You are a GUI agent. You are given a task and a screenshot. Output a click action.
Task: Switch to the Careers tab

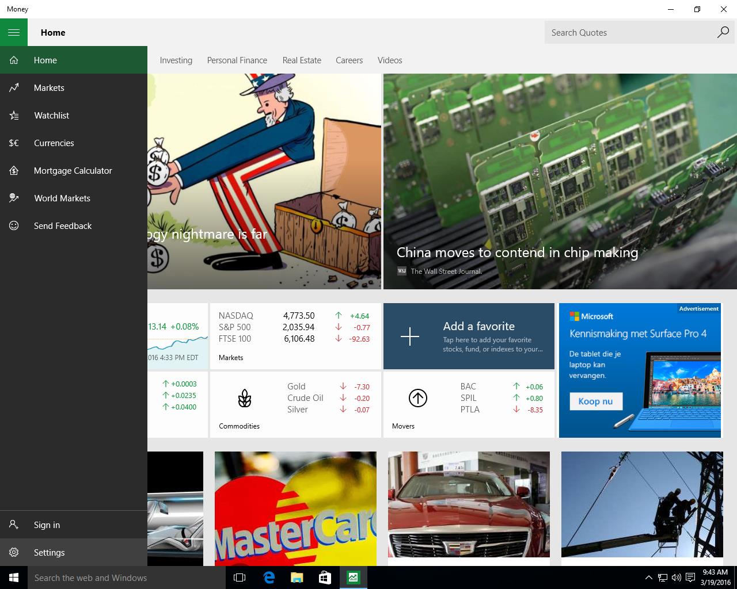pyautogui.click(x=349, y=60)
